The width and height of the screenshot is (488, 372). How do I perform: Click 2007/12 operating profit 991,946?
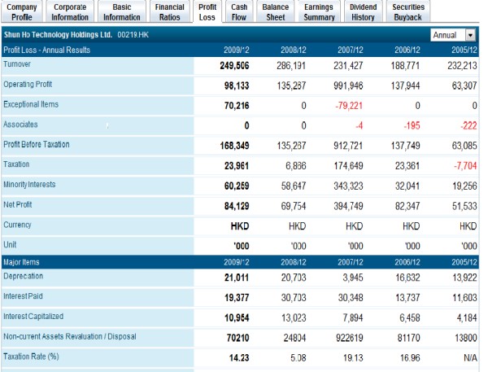[348, 85]
